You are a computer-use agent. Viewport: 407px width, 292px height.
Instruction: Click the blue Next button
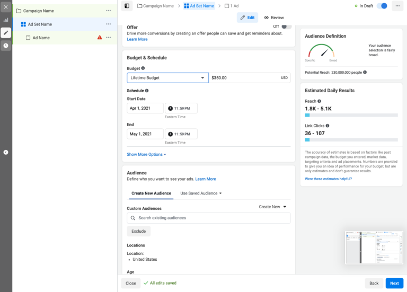point(394,283)
